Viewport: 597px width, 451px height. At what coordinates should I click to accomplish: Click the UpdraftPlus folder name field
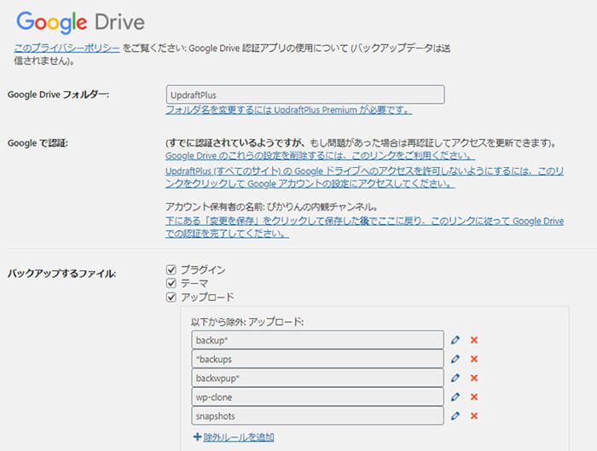pos(305,95)
